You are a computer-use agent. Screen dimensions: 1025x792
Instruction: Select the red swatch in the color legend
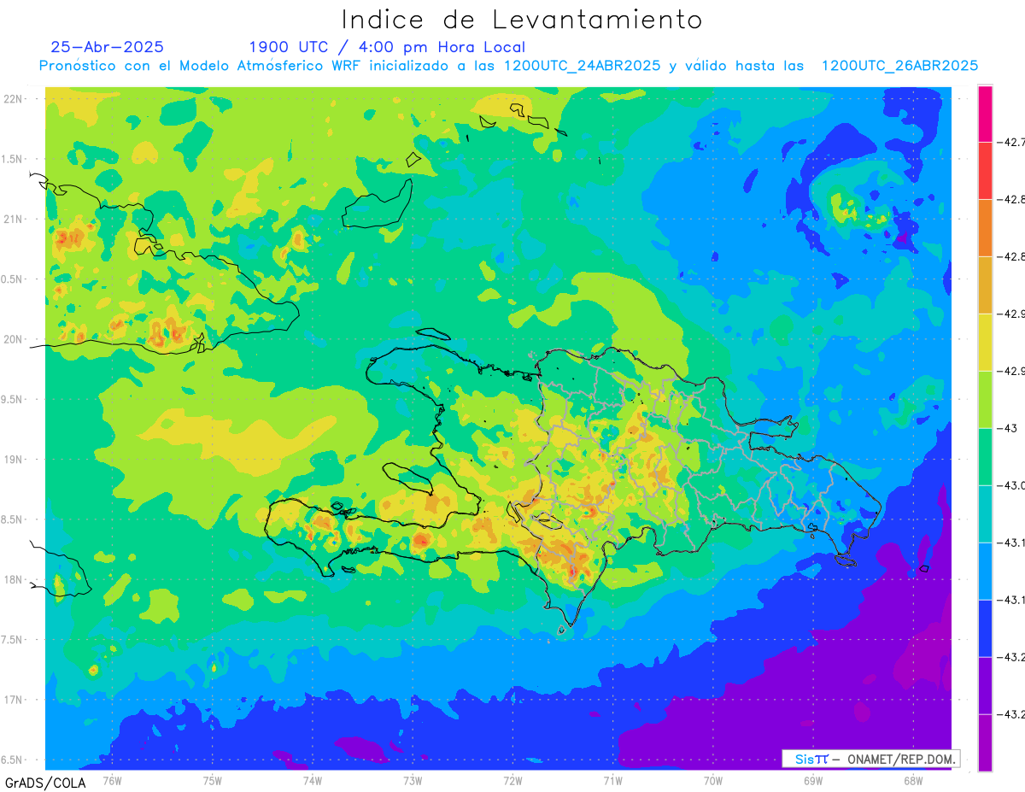click(985, 171)
